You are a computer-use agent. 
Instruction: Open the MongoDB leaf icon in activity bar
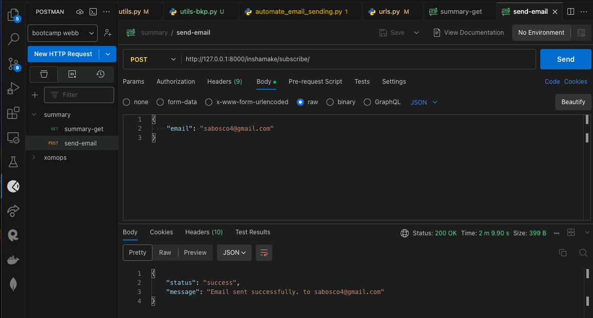[13, 284]
